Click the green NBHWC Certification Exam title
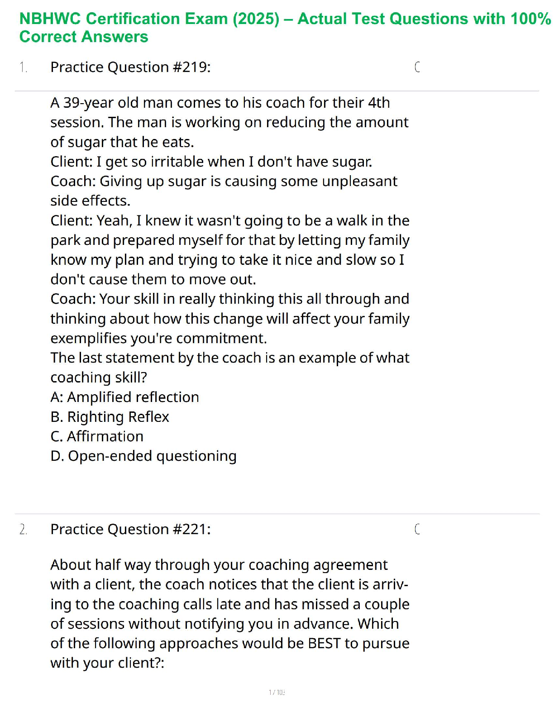 (x=285, y=27)
